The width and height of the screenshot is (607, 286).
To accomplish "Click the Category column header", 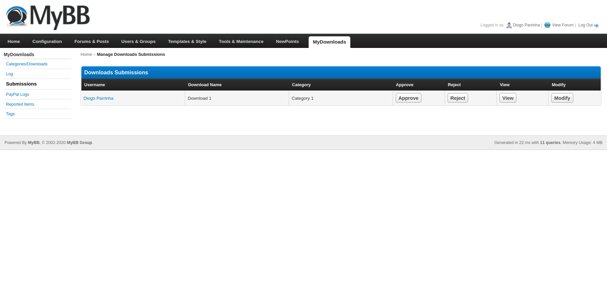I will [301, 85].
